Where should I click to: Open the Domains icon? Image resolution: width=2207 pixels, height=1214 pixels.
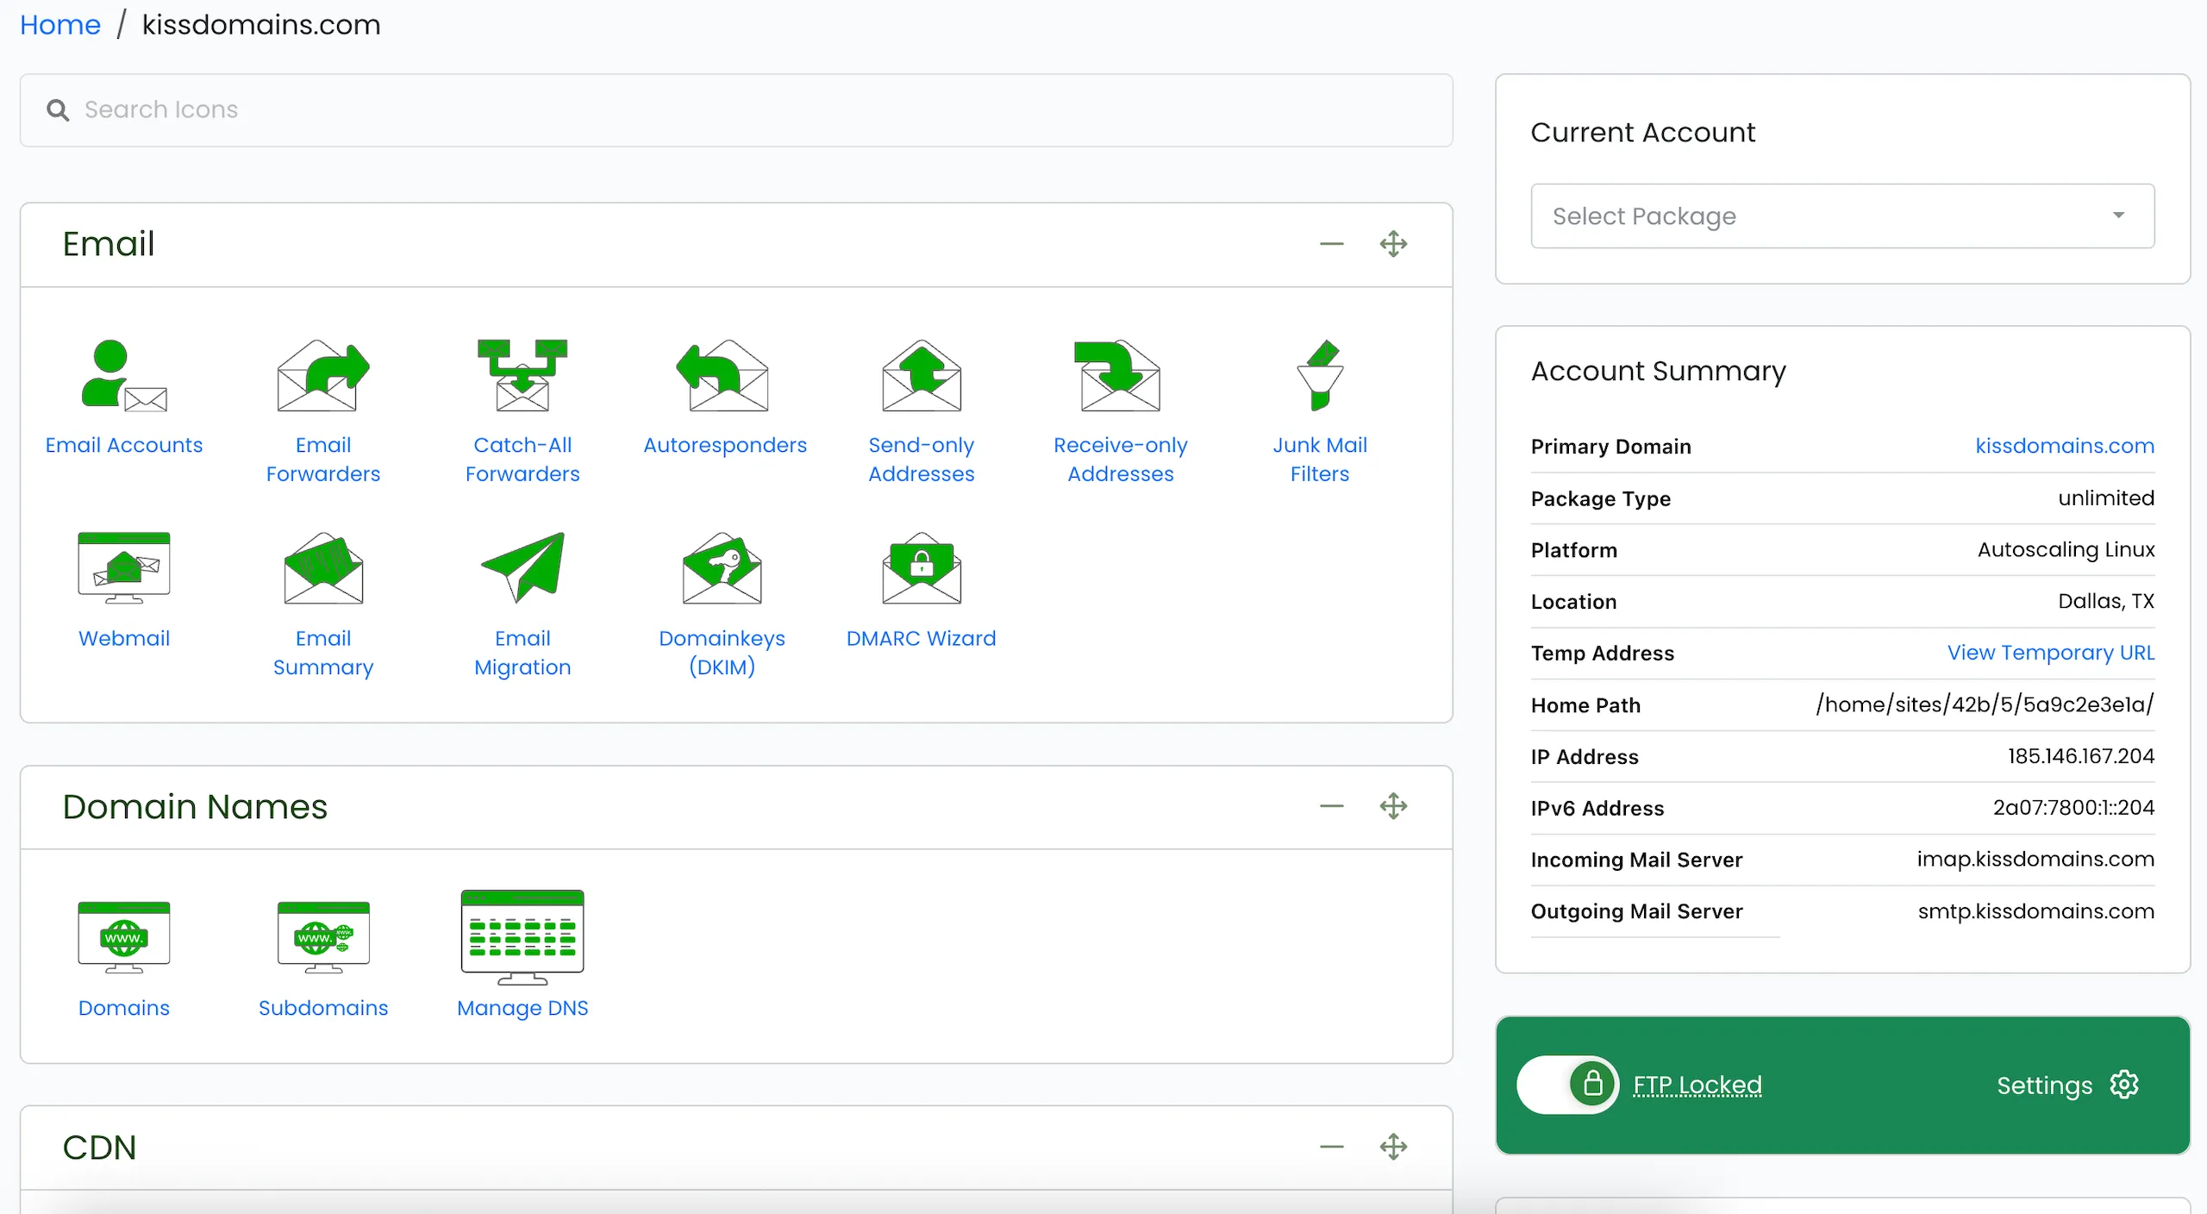124,937
